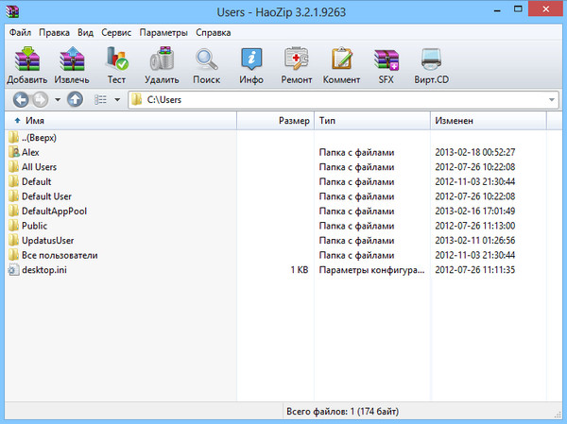Open the Справка menu
This screenshot has height=424, width=567.
[x=213, y=32]
